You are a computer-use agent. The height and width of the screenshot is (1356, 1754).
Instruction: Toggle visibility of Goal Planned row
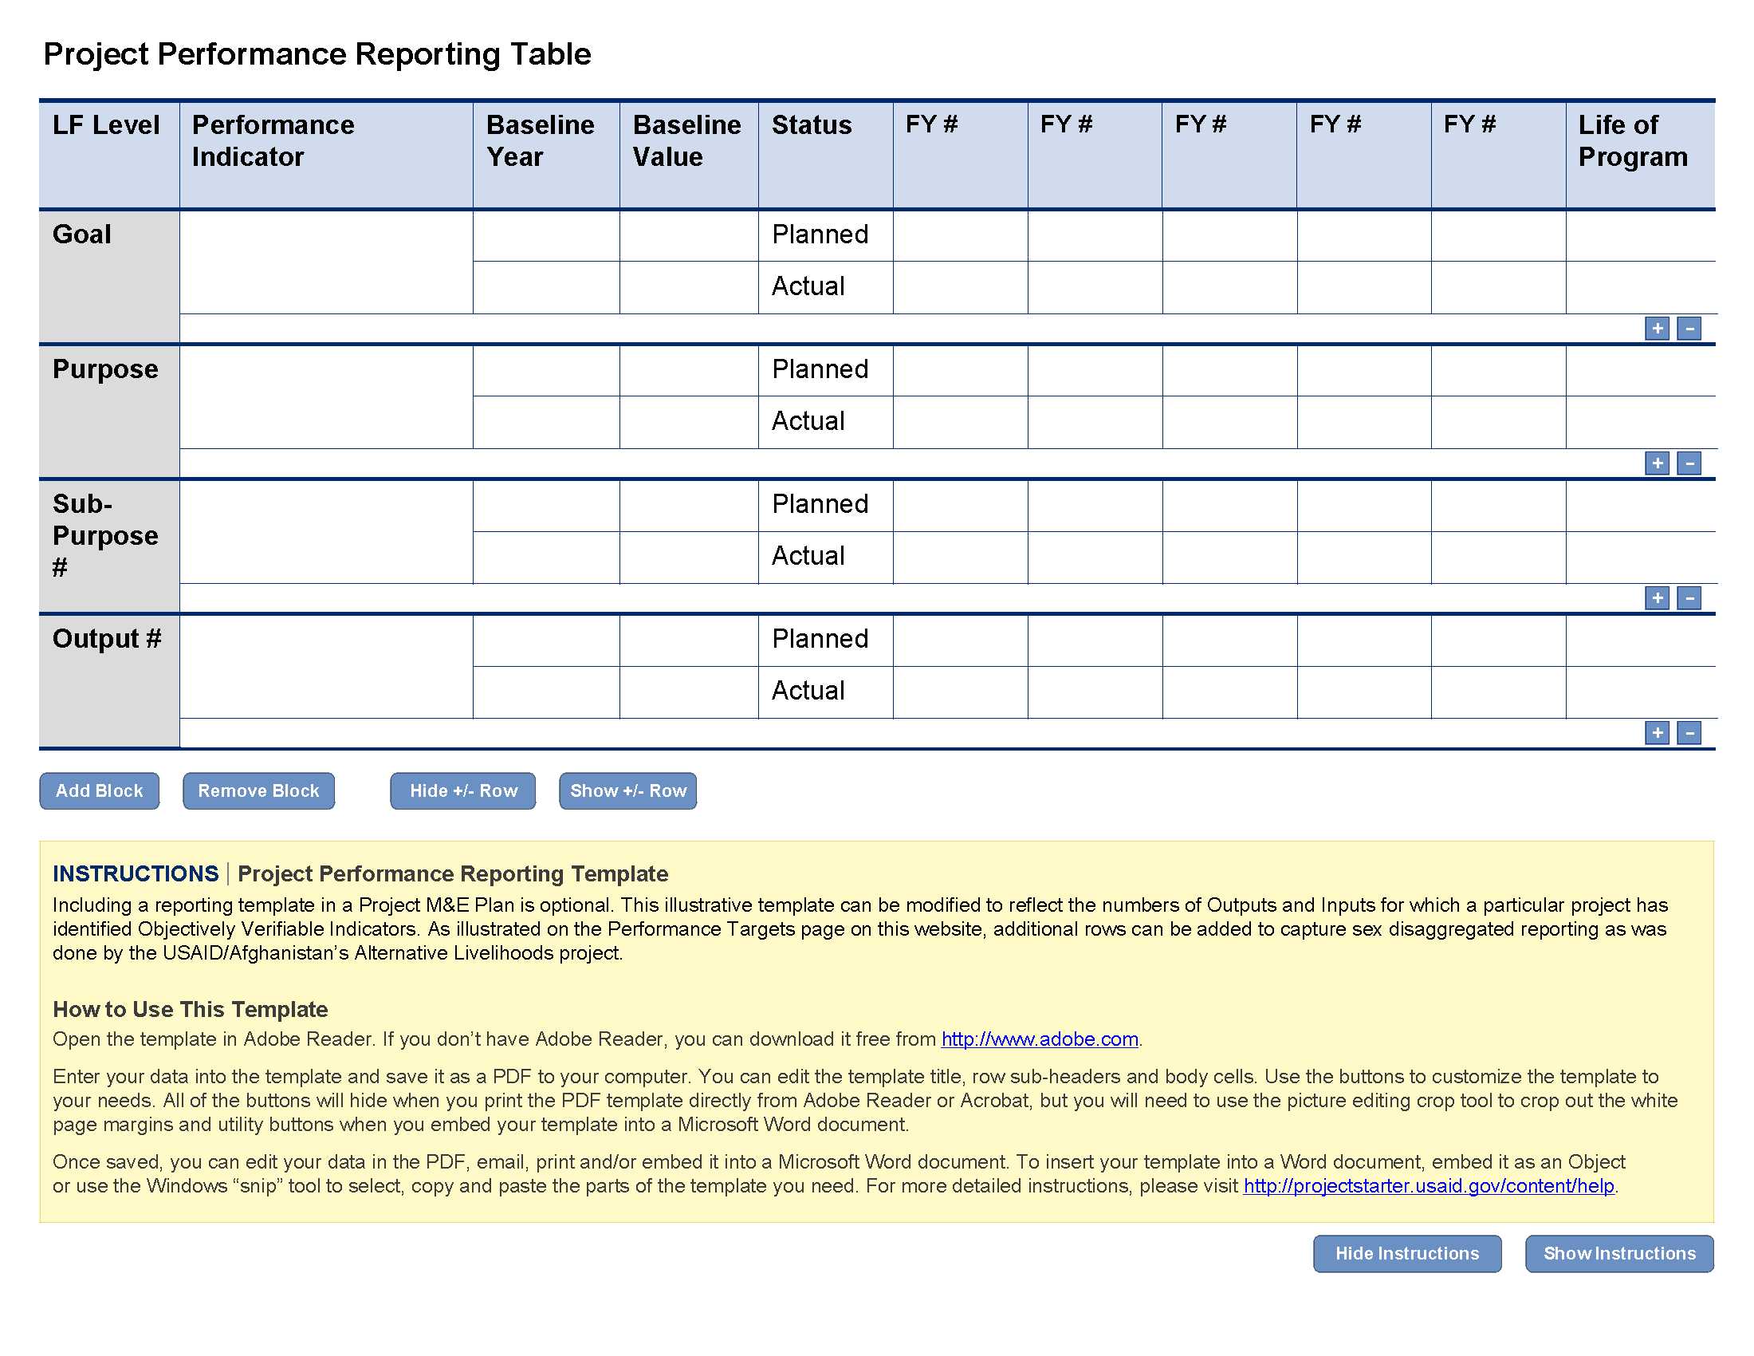coord(1685,329)
